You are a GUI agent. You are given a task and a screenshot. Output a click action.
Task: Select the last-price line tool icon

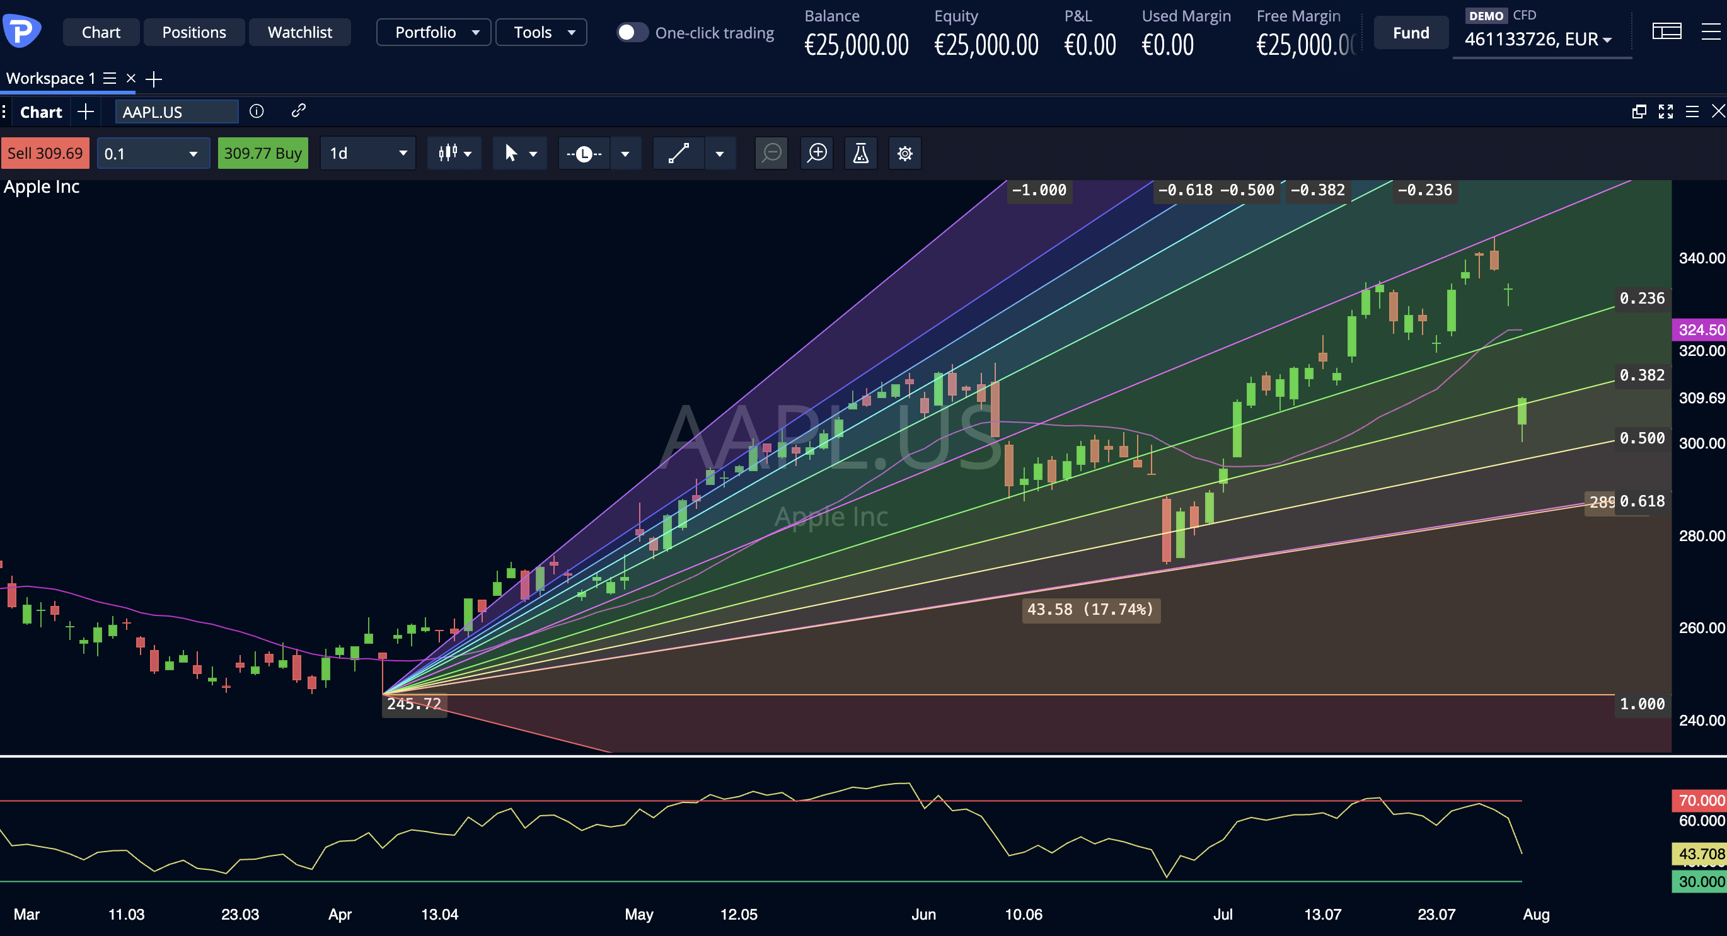[x=584, y=154]
